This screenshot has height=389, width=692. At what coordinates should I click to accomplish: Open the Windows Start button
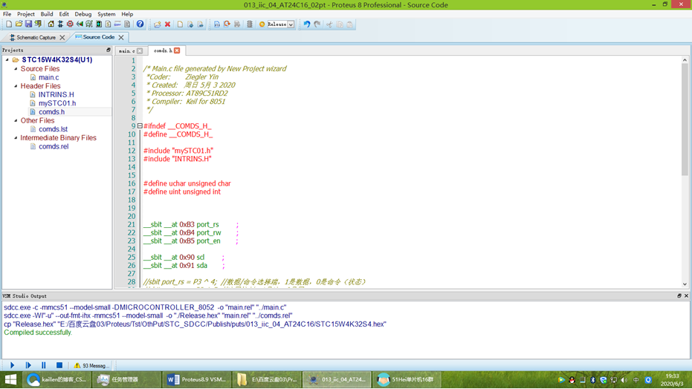point(10,379)
